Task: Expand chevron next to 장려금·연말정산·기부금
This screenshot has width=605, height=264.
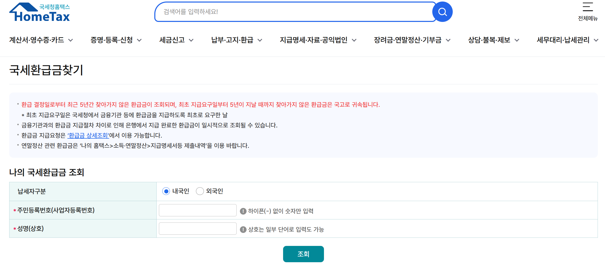Action: 448,40
